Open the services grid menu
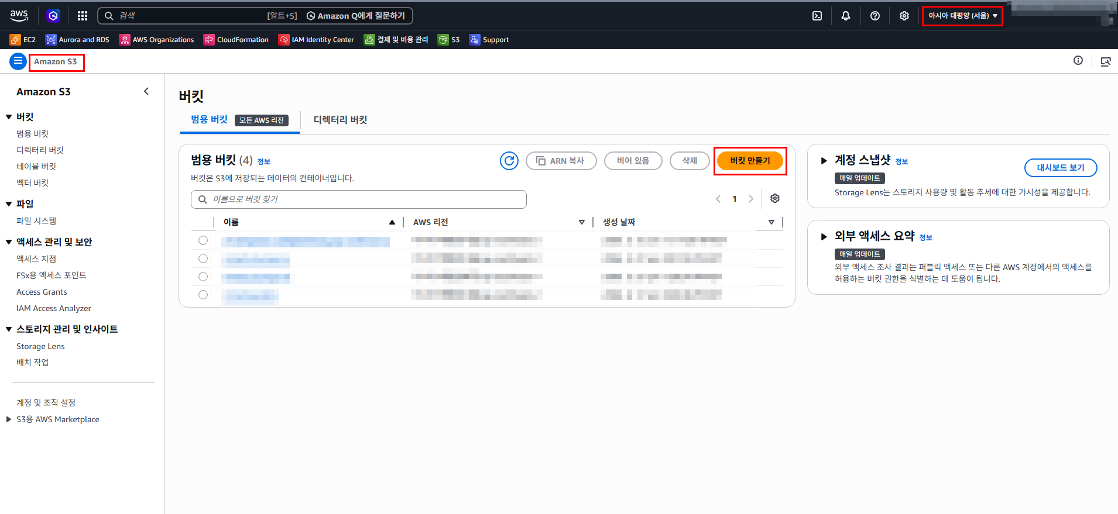The image size is (1118, 514). coord(83,16)
